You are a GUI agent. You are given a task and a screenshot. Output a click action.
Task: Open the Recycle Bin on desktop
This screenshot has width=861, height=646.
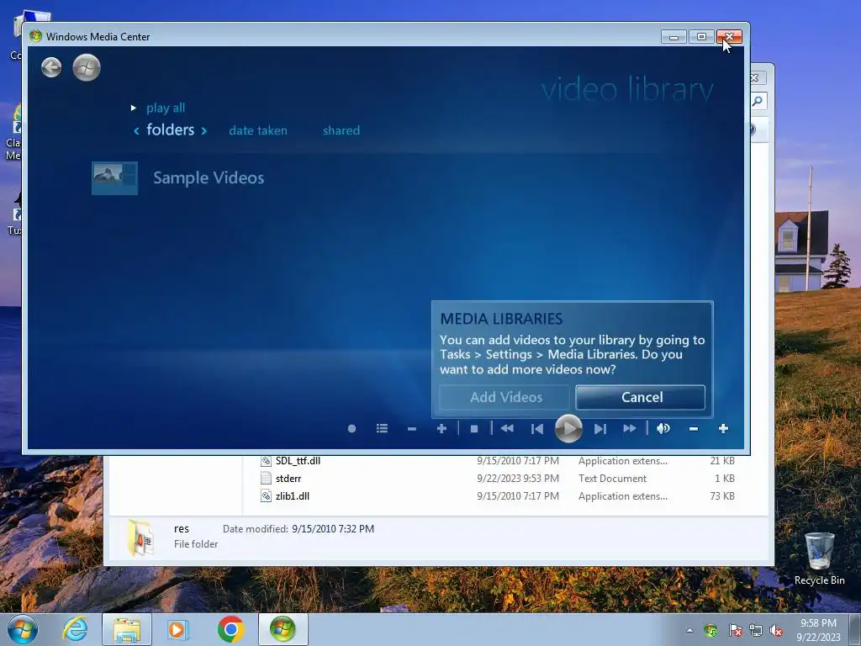[819, 559]
